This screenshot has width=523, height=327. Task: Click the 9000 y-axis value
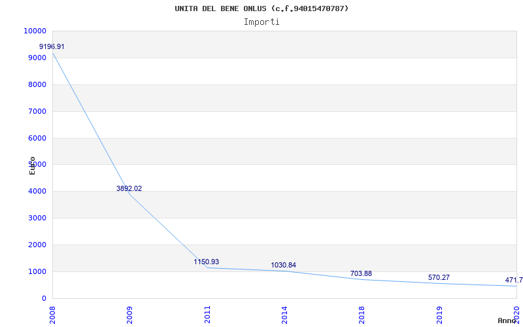point(37,58)
